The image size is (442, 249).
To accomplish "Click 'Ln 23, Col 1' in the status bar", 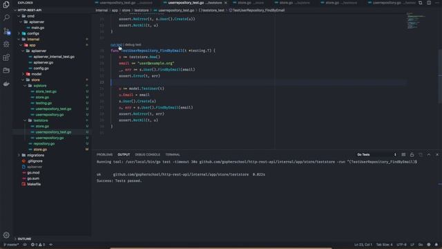I will pos(363,244).
